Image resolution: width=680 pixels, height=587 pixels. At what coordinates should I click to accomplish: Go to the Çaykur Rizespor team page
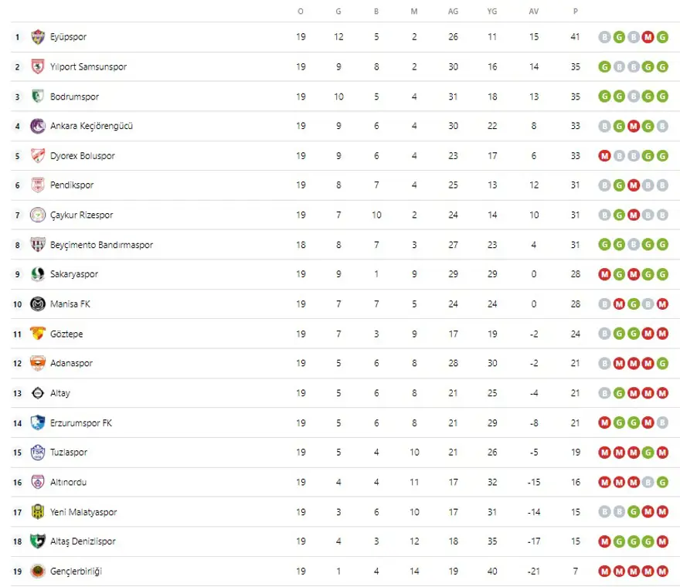pos(82,215)
